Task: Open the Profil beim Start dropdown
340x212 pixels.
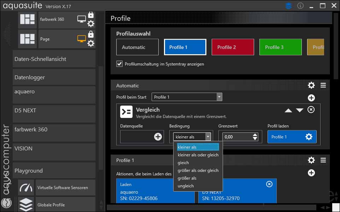Action: coord(187,97)
